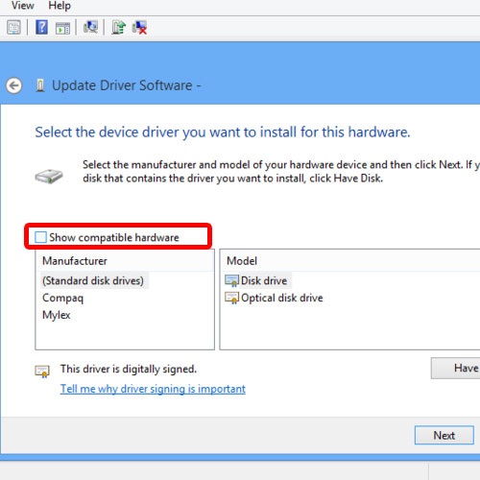Click the small device icon in the wizard title
This screenshot has width=480, height=480.
click(x=40, y=85)
